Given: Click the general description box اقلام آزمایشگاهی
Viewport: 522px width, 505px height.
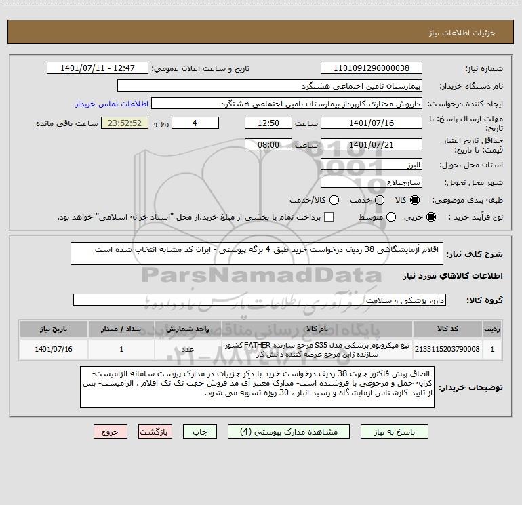Looking at the screenshot, I should (x=257, y=254).
